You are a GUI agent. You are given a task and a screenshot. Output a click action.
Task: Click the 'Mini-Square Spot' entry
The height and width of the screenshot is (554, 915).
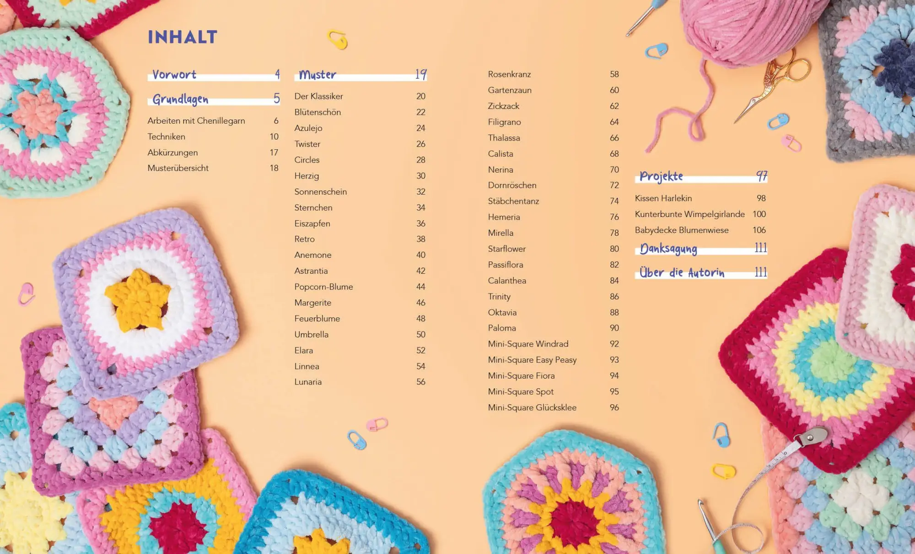[x=521, y=391]
